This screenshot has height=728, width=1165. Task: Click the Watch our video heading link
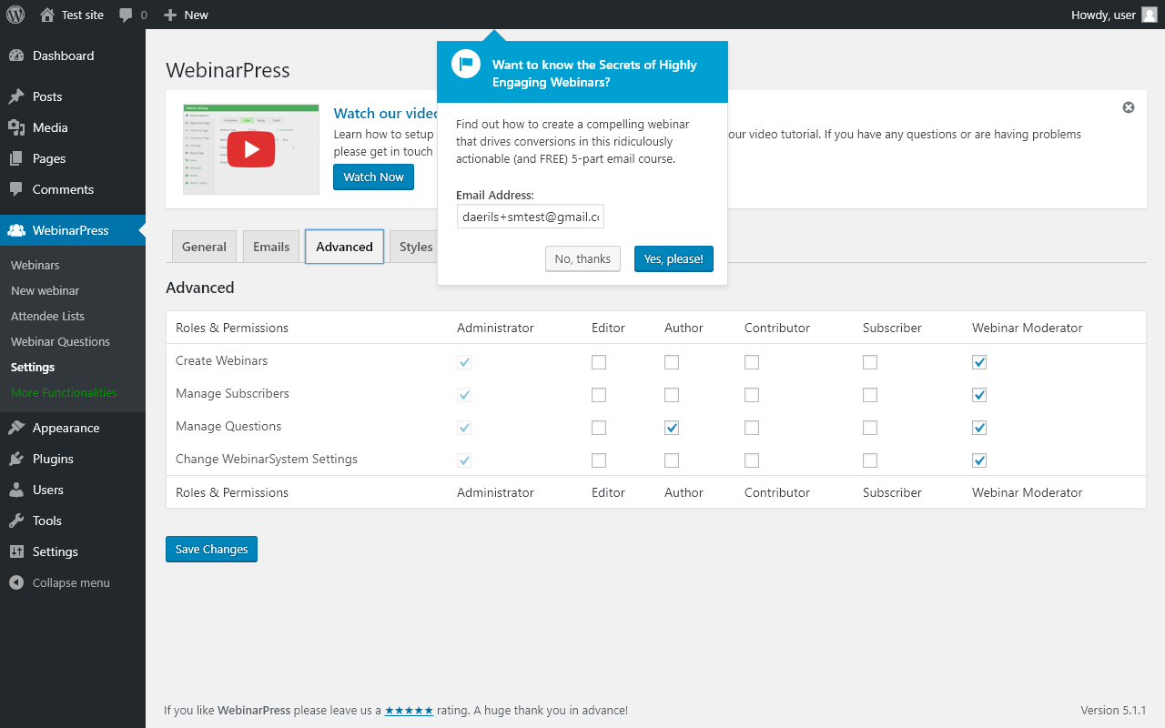pos(386,113)
